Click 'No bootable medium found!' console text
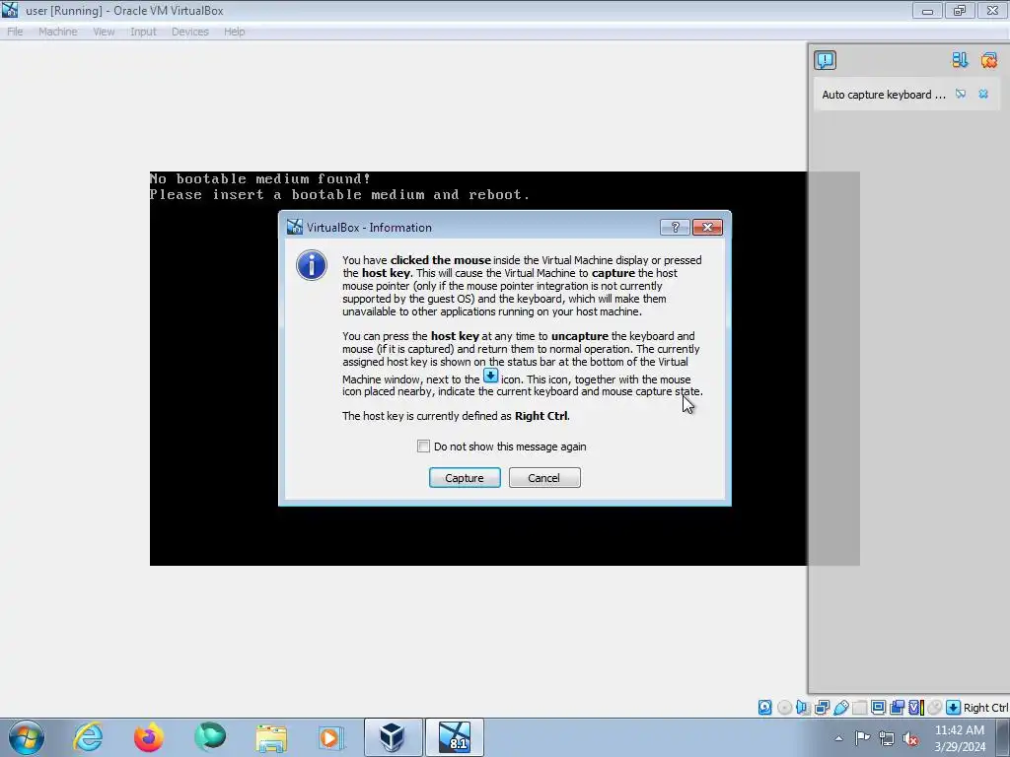The width and height of the screenshot is (1010, 757). point(259,179)
